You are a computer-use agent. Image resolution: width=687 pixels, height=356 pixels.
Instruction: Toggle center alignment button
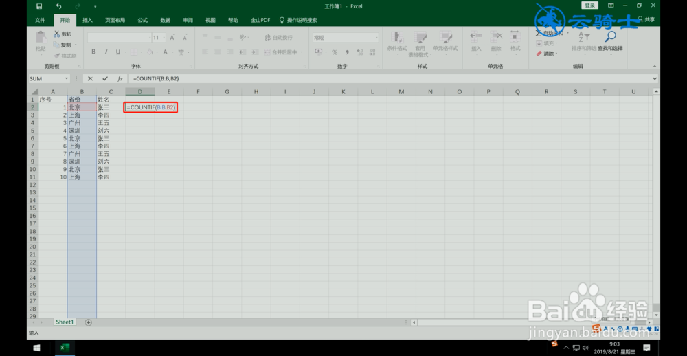tap(217, 52)
